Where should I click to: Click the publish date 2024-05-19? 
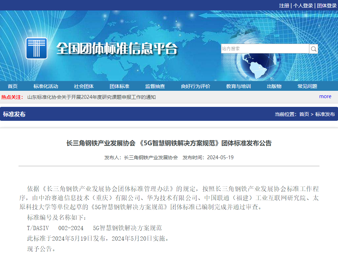pos(220,157)
